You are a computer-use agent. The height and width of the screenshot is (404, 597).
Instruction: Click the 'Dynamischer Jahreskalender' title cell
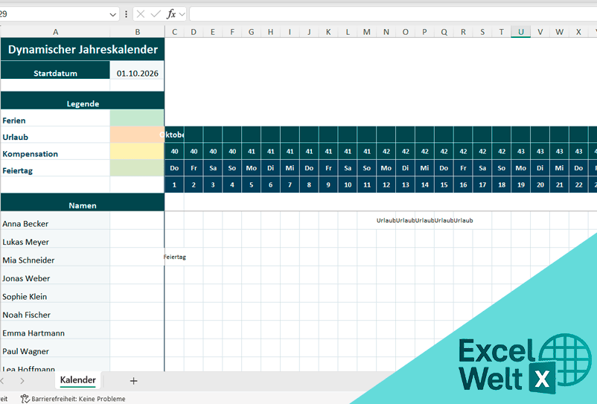point(83,49)
